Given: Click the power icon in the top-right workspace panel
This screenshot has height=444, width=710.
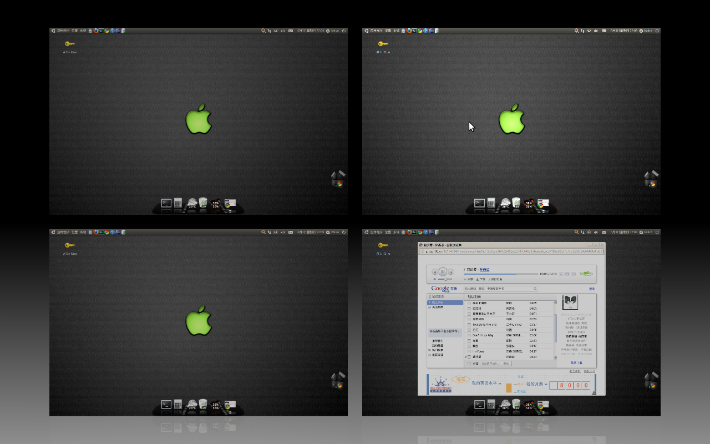Looking at the screenshot, I should (x=657, y=31).
